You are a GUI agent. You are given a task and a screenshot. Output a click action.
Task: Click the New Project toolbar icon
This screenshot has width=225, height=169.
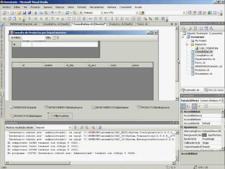pyautogui.click(x=5, y=13)
